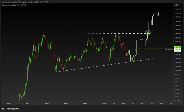Click the 4,000.00 price scale label
Viewport: 184px width, 112px height.
tap(178, 38)
